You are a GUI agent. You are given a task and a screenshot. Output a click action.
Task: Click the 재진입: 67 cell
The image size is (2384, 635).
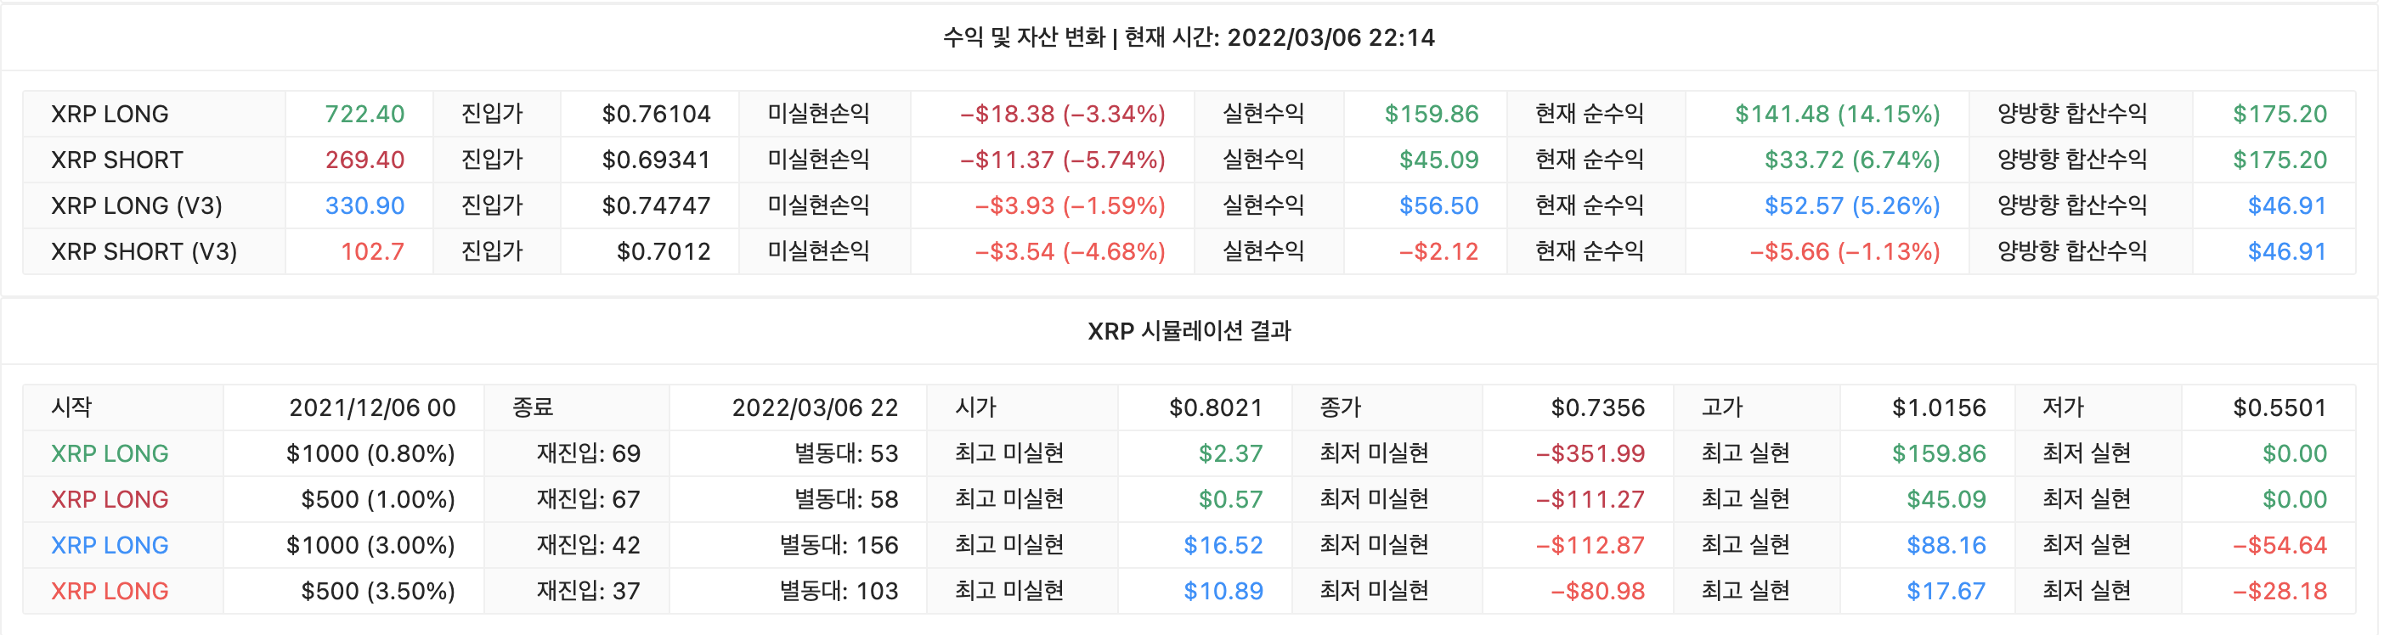coord(589,499)
